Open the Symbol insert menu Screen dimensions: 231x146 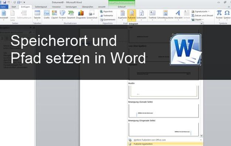(x=227, y=15)
